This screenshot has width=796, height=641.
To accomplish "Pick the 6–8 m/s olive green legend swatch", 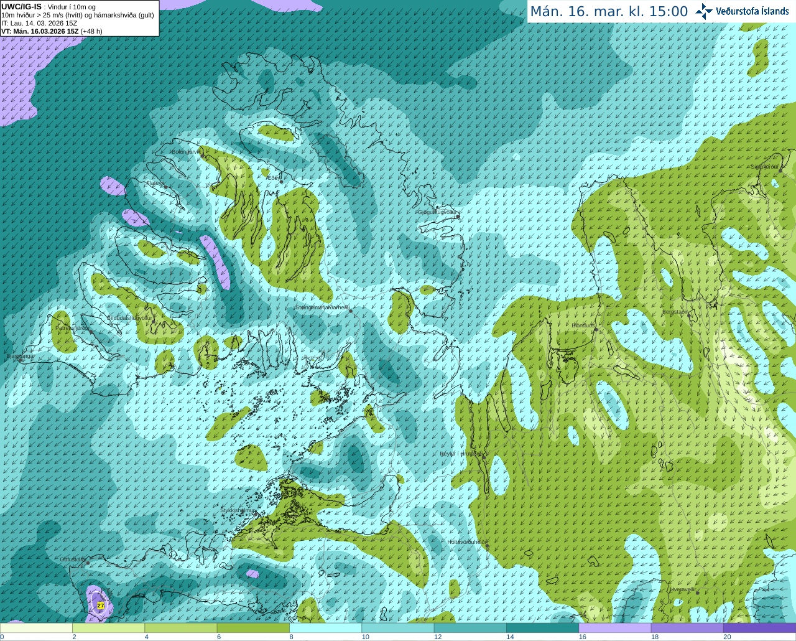I will (253, 628).
